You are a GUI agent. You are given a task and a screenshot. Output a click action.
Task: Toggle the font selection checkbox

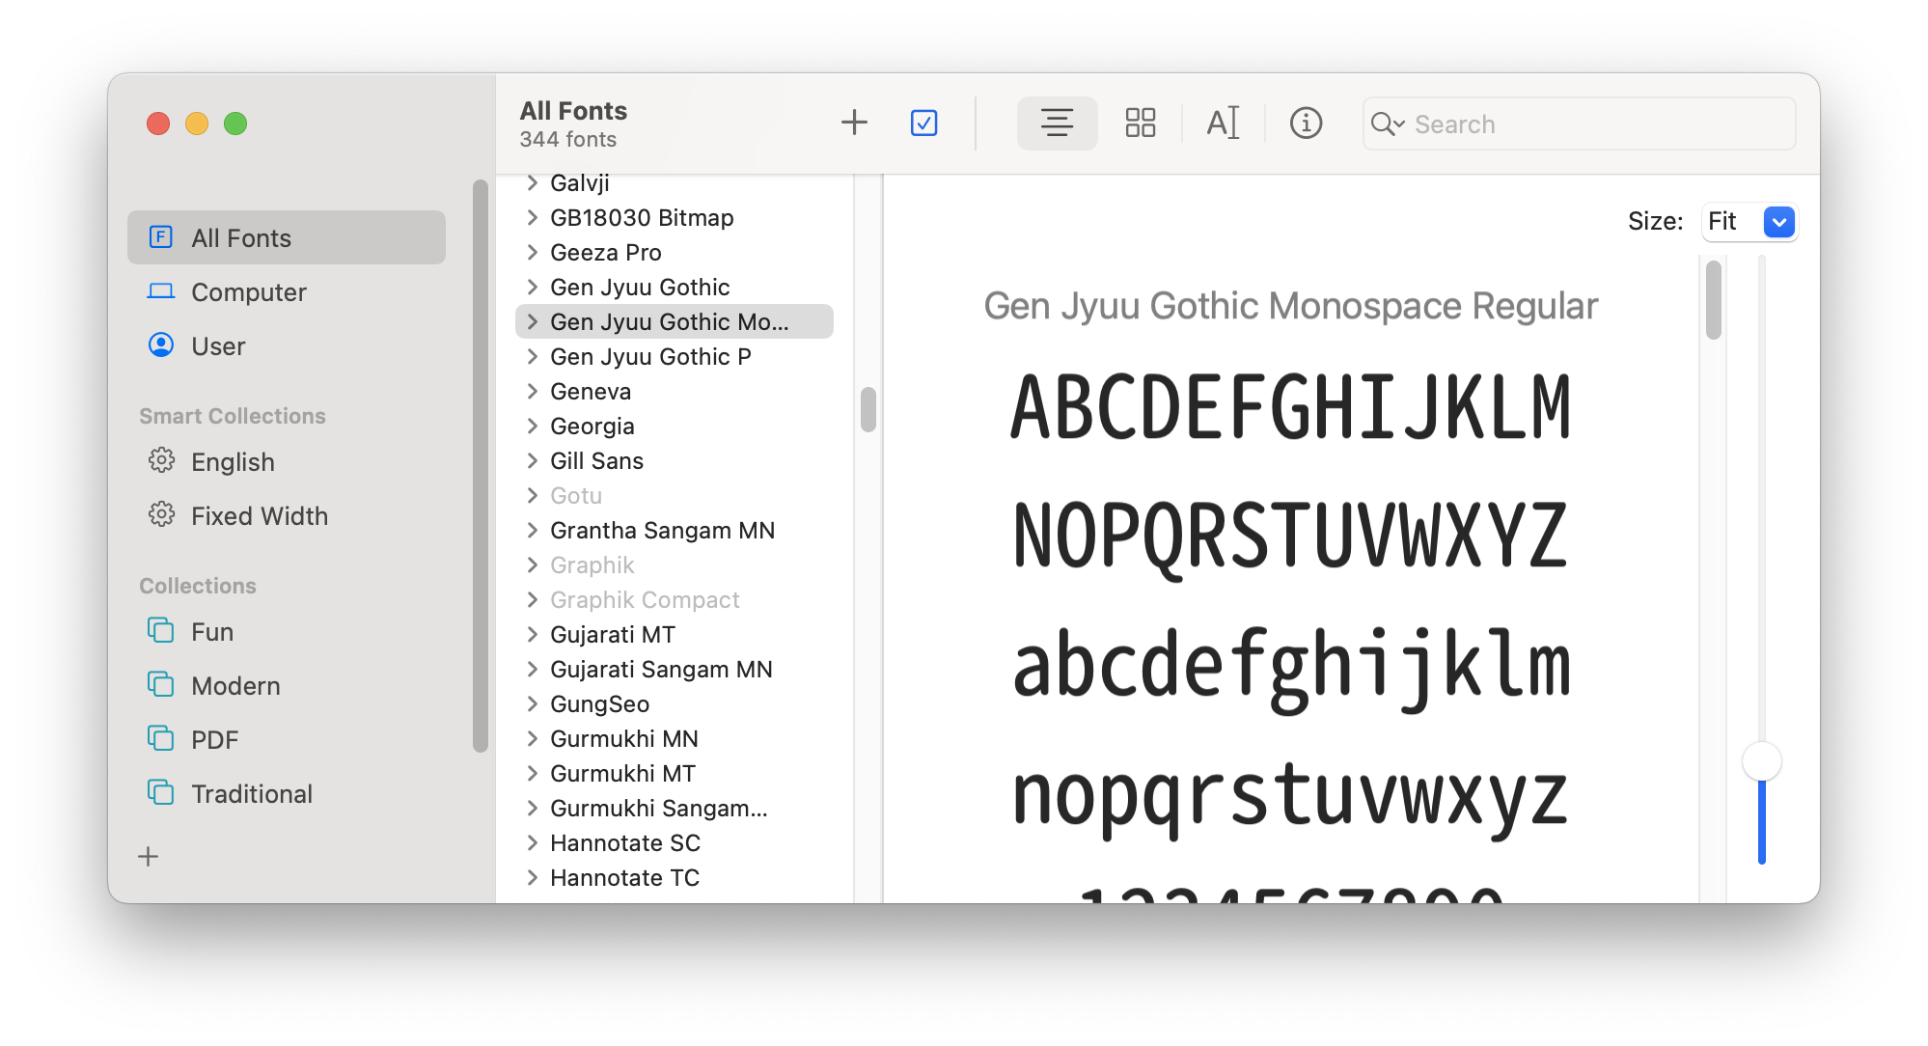tap(923, 124)
